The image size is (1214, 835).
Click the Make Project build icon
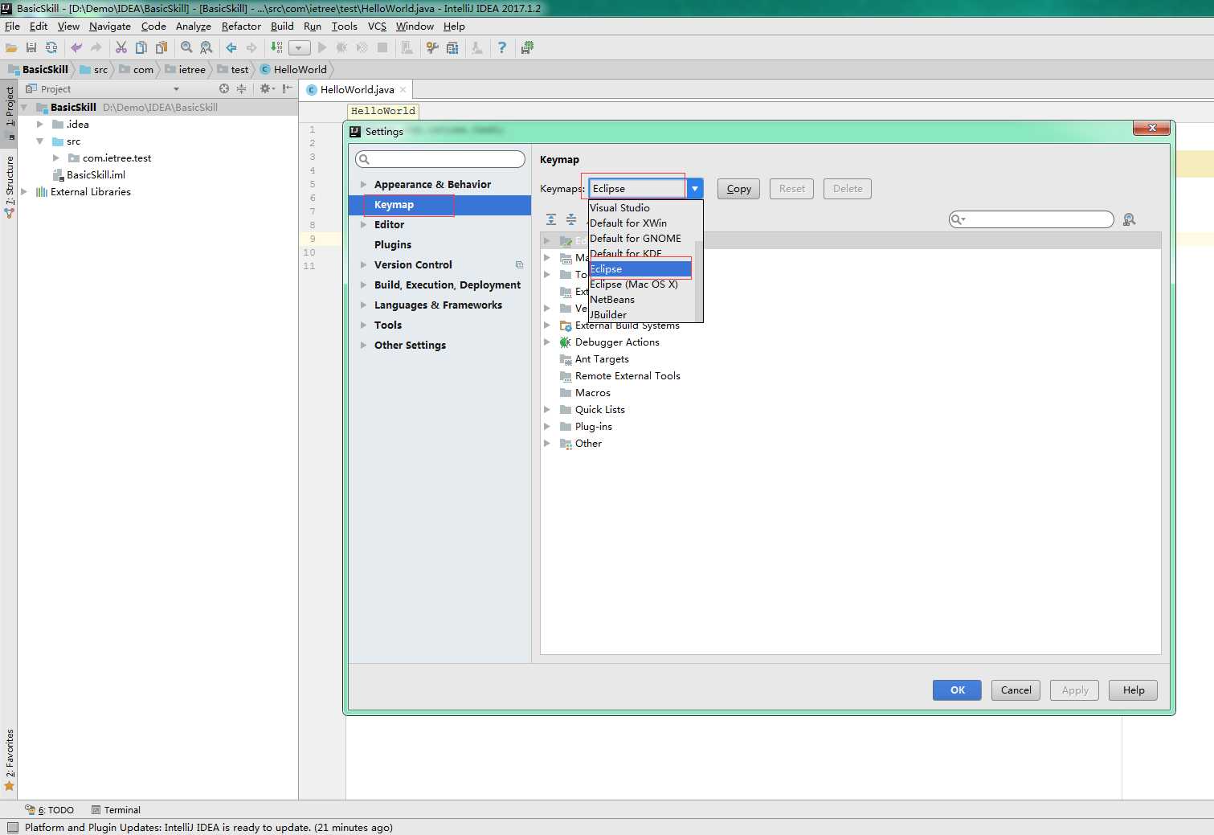pyautogui.click(x=276, y=48)
